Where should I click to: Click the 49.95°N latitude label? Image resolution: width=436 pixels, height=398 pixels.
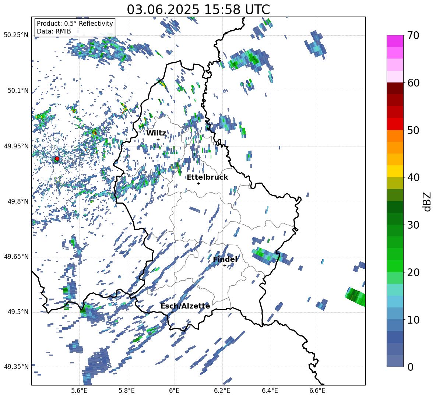coord(17,146)
